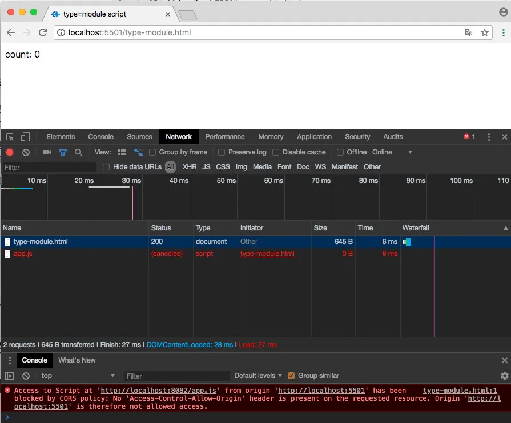The width and height of the screenshot is (511, 423).
Task: Uncheck the Group similar checkbox
Action: click(291, 376)
